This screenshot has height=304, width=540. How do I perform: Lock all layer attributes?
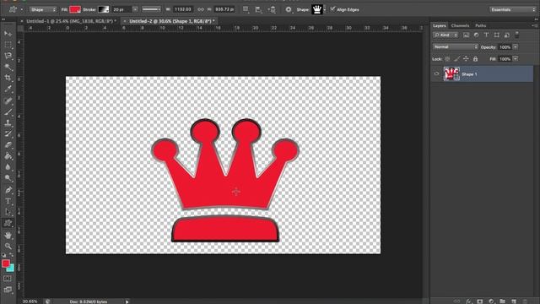pos(475,59)
